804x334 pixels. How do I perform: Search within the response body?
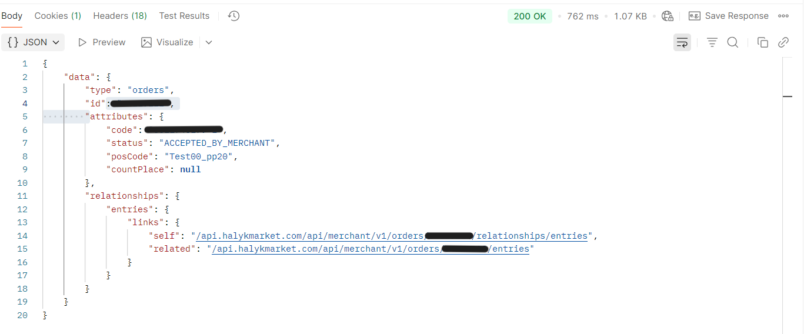tap(733, 42)
